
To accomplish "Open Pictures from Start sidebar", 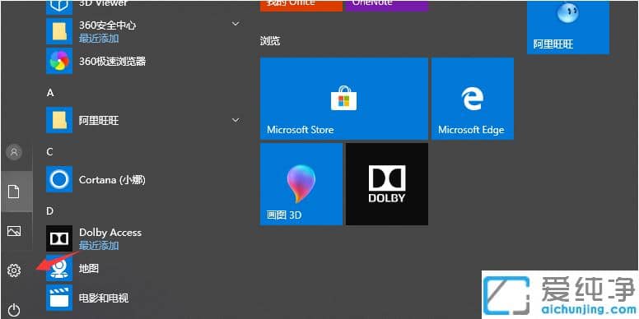I will (x=14, y=231).
